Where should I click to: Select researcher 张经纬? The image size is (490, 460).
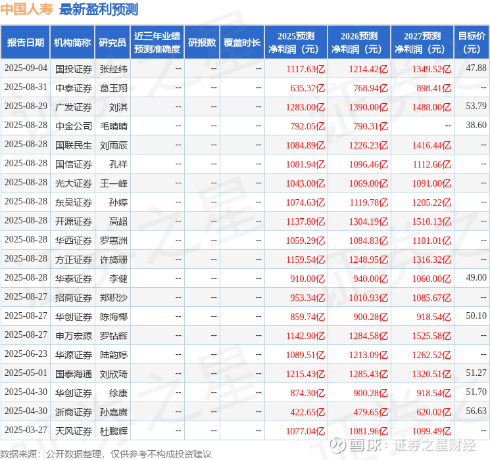click(113, 69)
